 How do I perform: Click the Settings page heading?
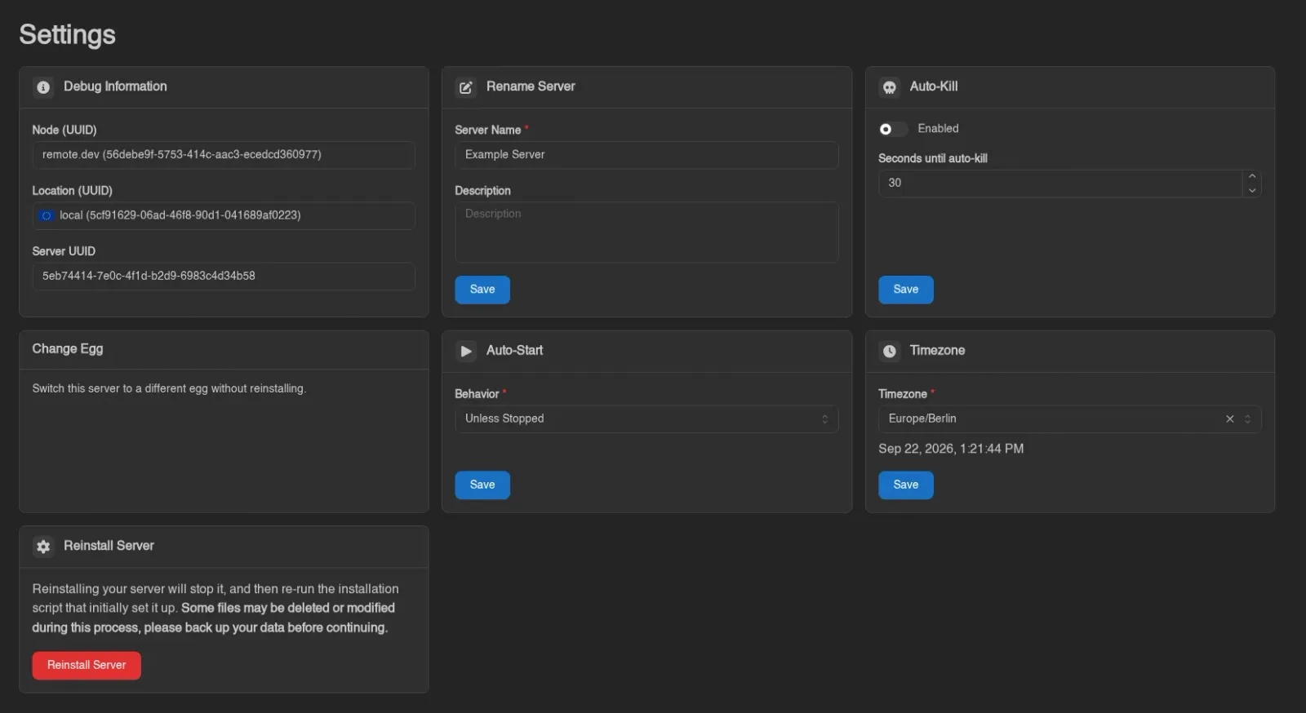click(x=68, y=34)
